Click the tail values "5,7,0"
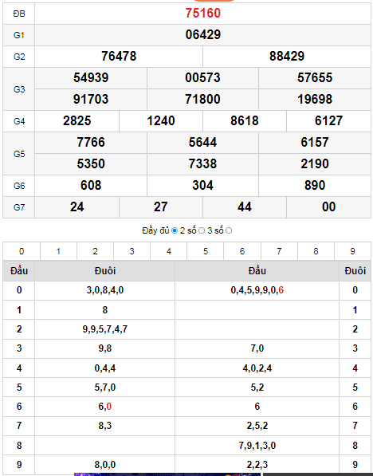Viewport: 373px width, 476px height. tap(105, 387)
